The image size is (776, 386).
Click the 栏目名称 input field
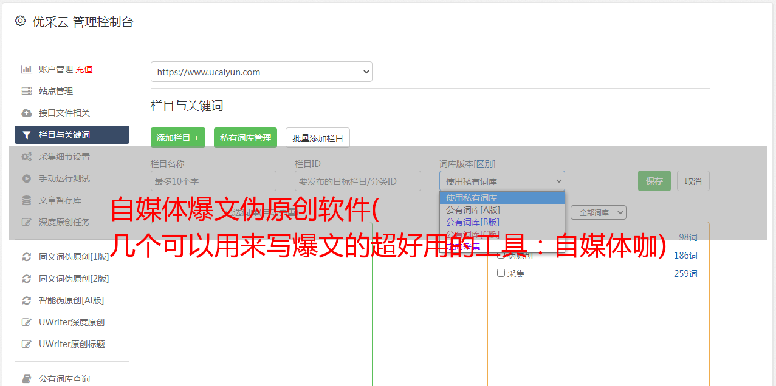click(x=213, y=181)
